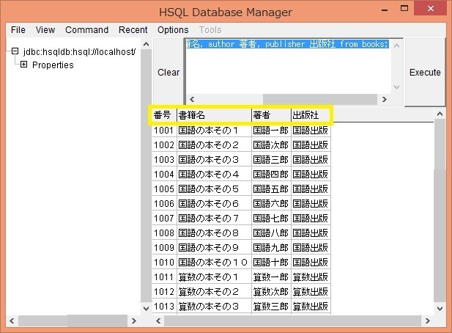Click the result table scroll-right arrow
This screenshot has width=452, height=333.
coord(428,321)
